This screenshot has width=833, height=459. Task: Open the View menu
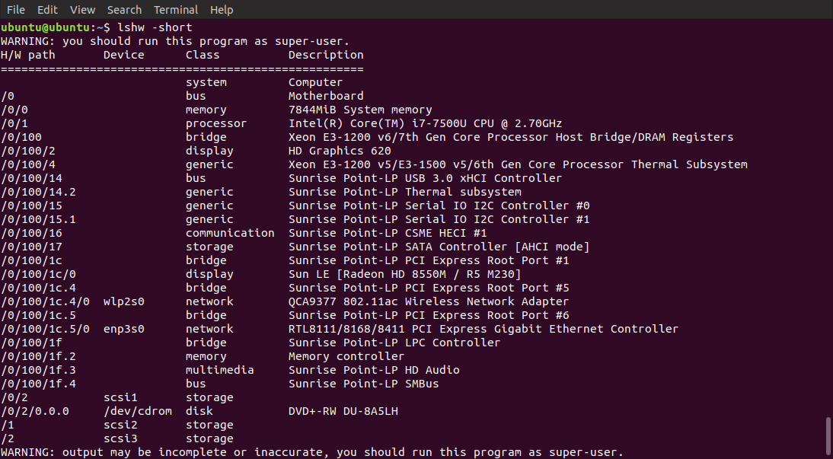[x=82, y=10]
